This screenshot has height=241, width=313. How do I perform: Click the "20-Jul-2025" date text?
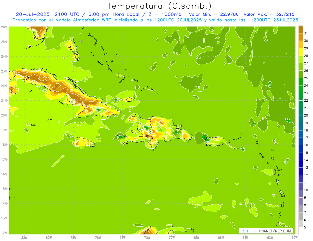click(33, 14)
